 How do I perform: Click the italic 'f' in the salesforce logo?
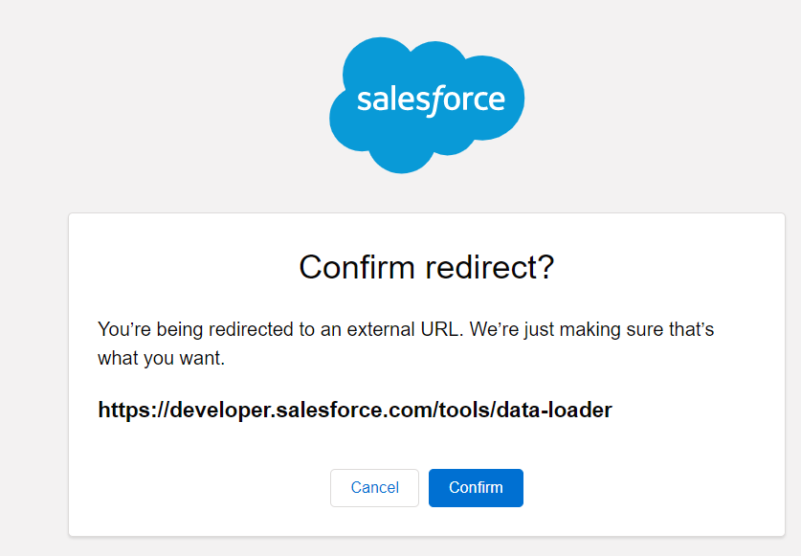434,100
